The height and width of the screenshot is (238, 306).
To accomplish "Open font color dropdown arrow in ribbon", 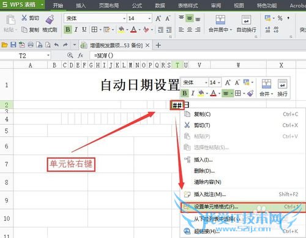I will coord(140,30).
